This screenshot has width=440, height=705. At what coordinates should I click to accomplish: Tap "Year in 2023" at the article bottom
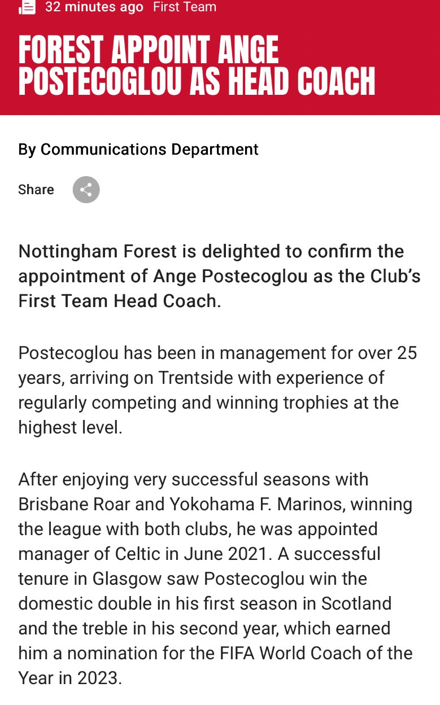[x=69, y=678]
